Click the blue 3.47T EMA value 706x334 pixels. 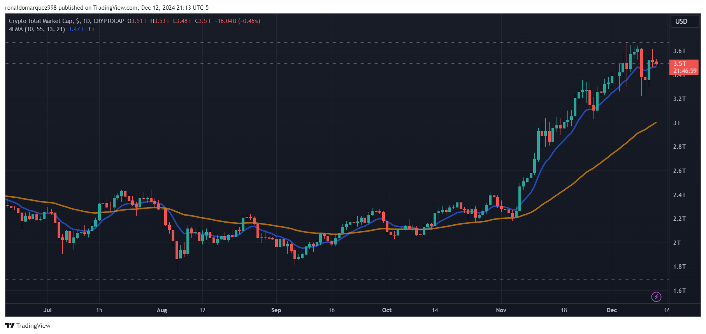tap(76, 29)
